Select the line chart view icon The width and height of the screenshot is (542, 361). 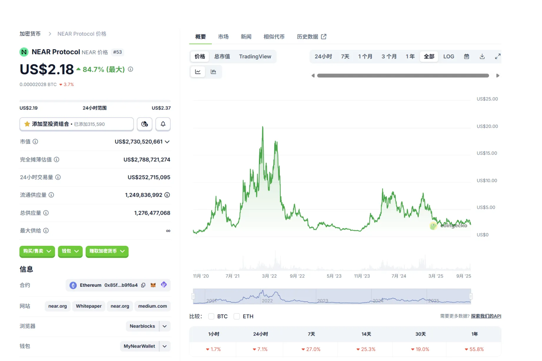tap(198, 72)
